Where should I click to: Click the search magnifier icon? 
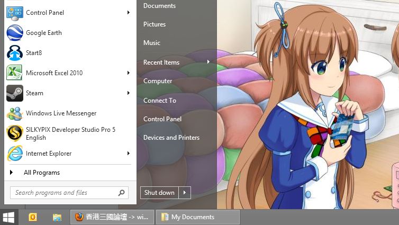coord(121,193)
